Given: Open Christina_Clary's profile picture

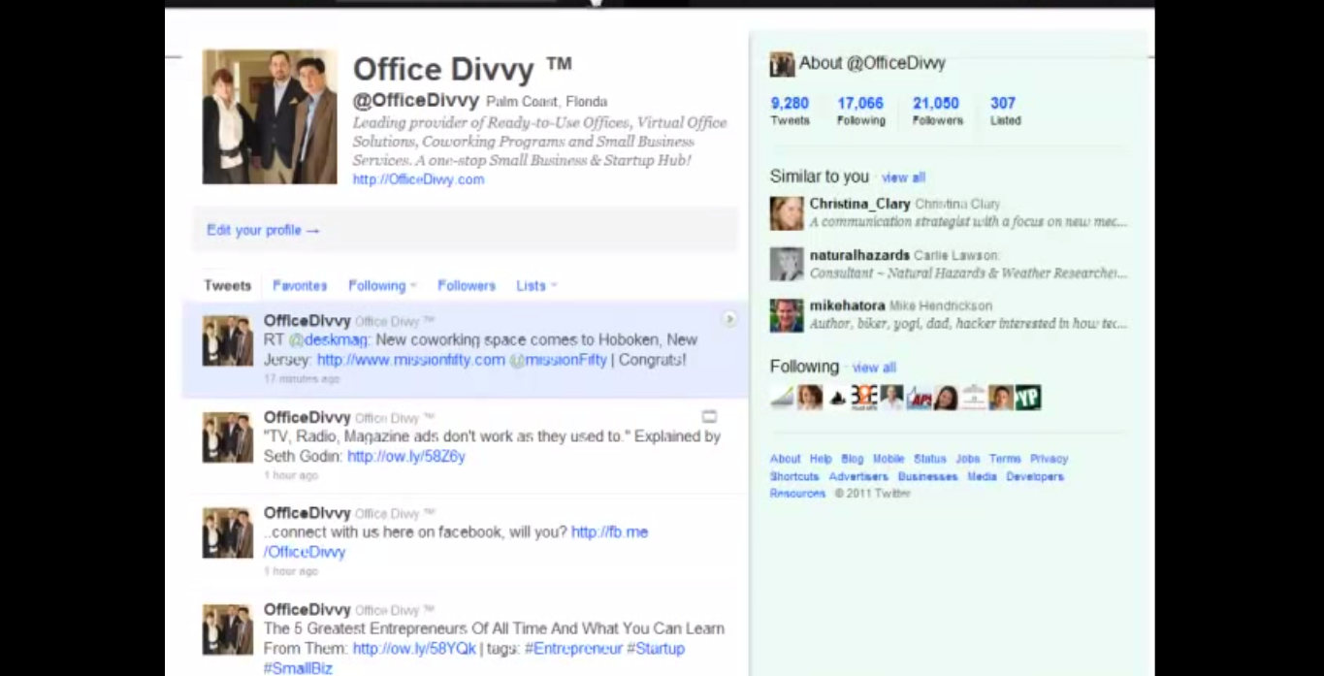Looking at the screenshot, I should 785,213.
